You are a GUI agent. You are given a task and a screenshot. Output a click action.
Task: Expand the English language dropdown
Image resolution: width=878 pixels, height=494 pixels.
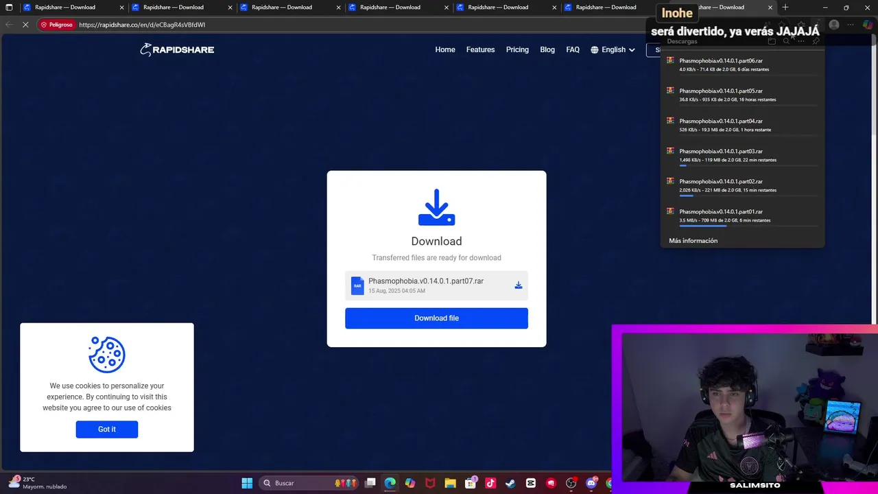point(613,49)
